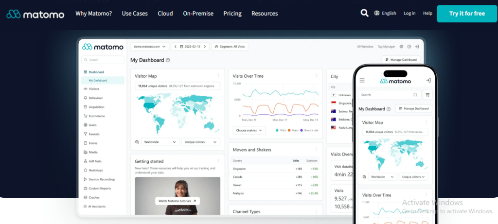The width and height of the screenshot is (498, 224).
Task: Click the desktop Manage Dashboard button
Action: tap(401, 60)
